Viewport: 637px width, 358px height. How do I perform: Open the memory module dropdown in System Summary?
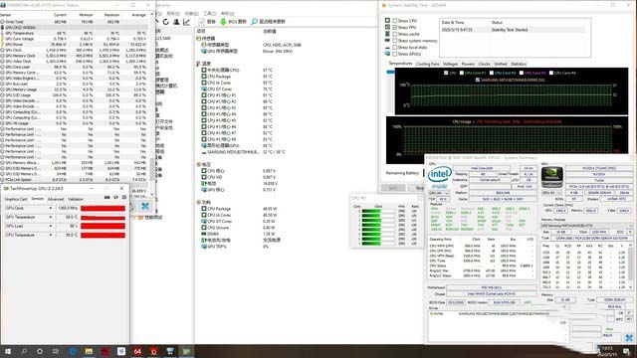click(x=586, y=226)
